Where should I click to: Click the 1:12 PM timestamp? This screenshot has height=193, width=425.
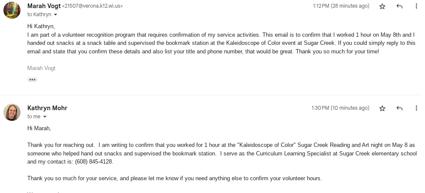point(341,6)
